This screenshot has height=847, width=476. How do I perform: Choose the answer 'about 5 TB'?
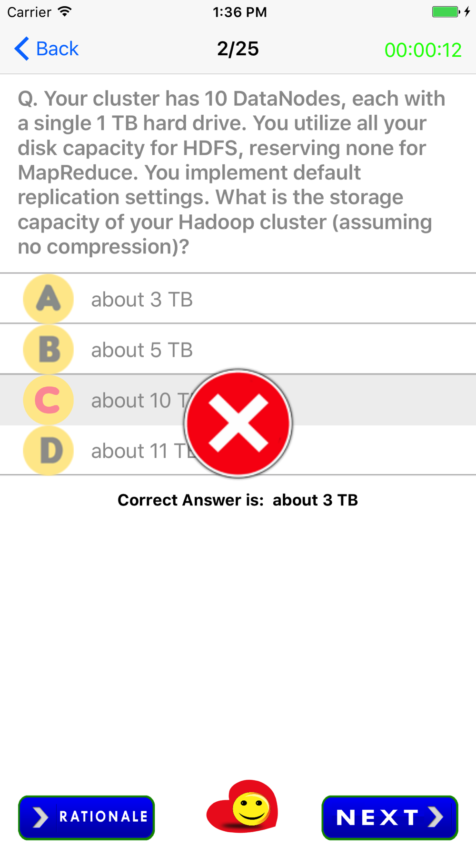142,350
